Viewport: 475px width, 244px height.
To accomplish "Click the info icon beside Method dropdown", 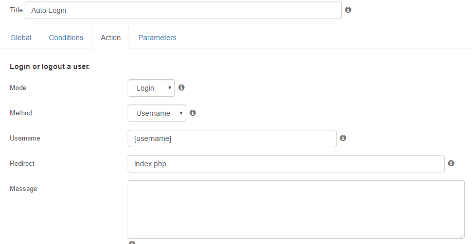I will [192, 113].
